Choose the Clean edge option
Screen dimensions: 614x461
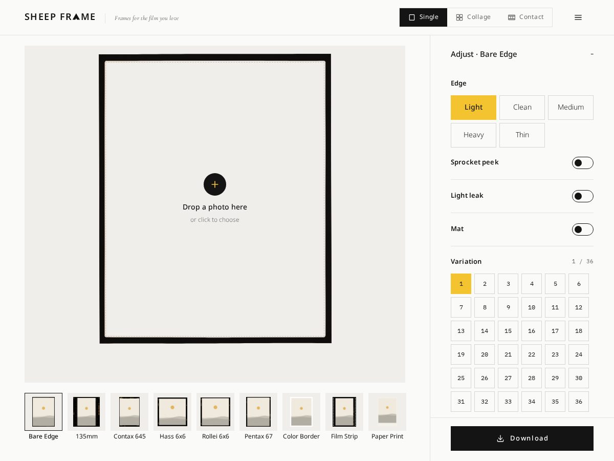pos(522,108)
